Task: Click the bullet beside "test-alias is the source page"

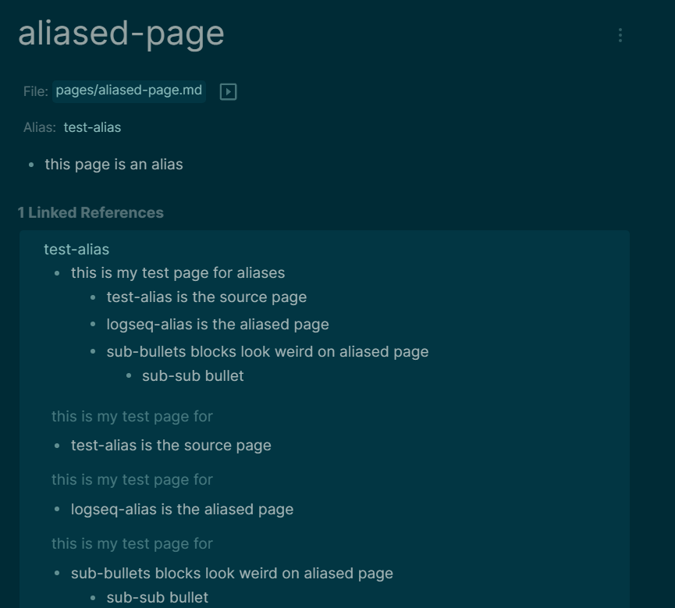Action: pyautogui.click(x=95, y=297)
